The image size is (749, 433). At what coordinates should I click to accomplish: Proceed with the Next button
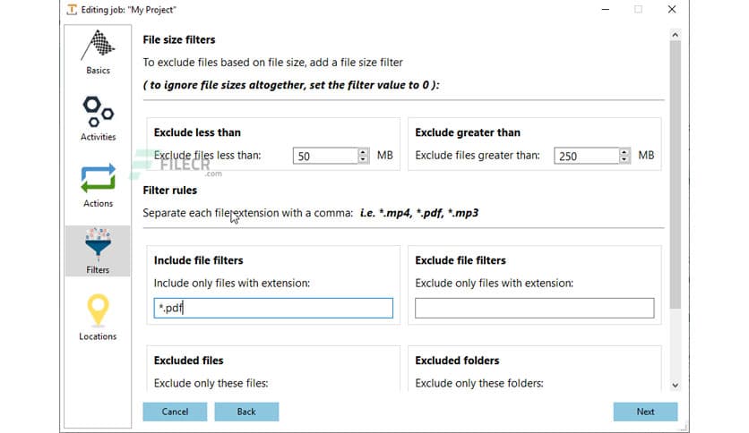pos(645,412)
